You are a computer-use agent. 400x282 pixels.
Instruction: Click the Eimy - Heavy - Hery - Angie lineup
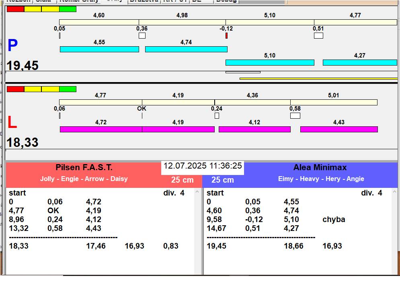click(321, 179)
